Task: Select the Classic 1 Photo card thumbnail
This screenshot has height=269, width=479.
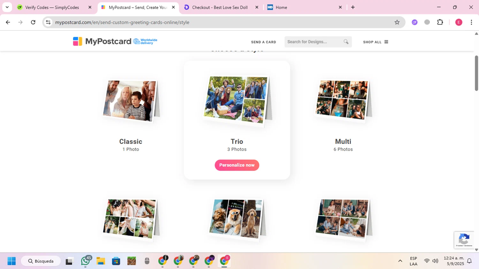Action: click(x=131, y=101)
